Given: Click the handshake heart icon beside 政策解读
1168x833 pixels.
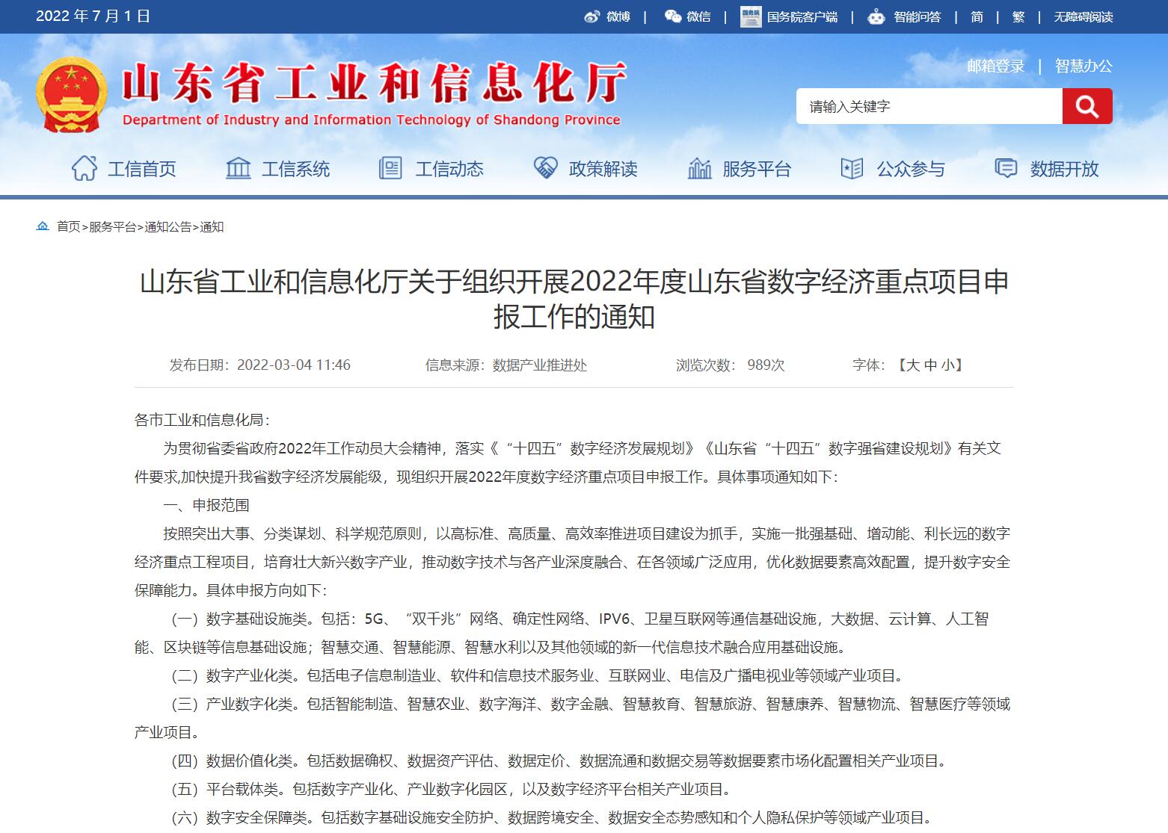Looking at the screenshot, I should pyautogui.click(x=545, y=169).
